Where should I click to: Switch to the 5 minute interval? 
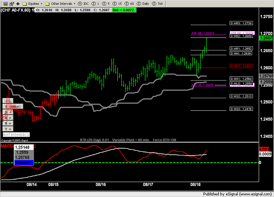tap(106, 4)
